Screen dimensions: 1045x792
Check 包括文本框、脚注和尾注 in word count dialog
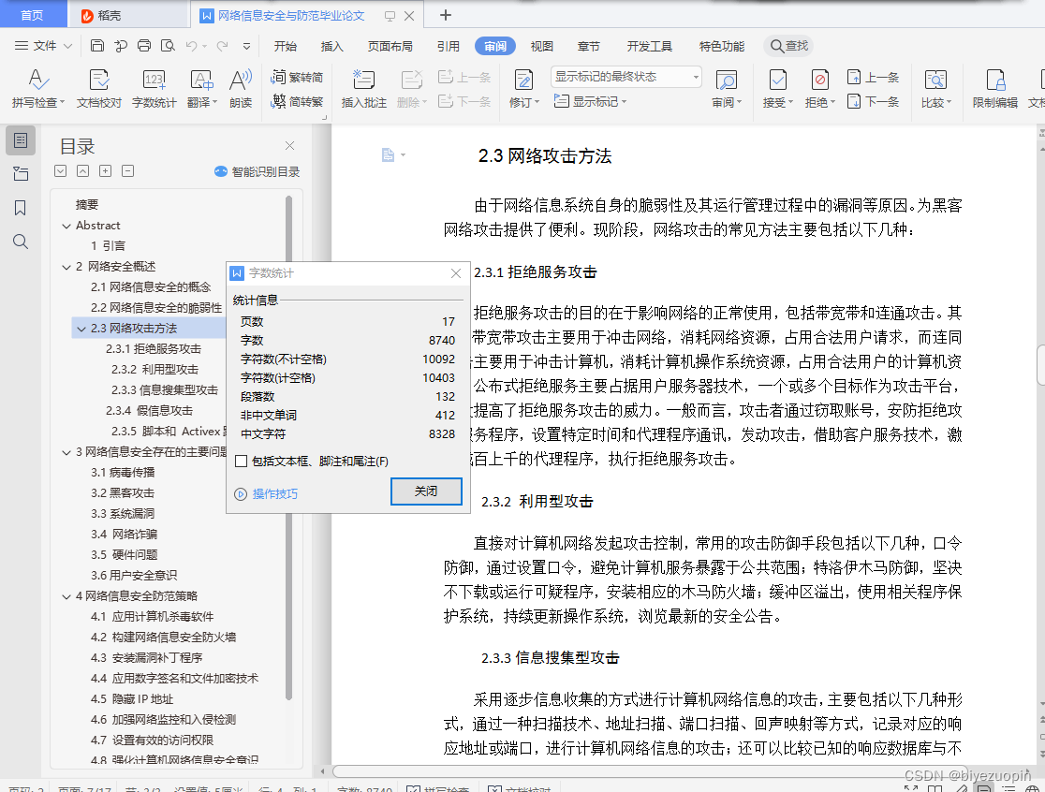[x=242, y=460]
